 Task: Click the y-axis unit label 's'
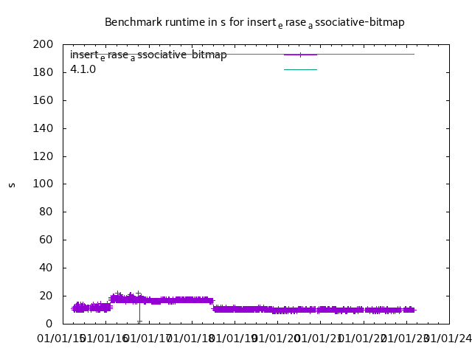pos(12,184)
